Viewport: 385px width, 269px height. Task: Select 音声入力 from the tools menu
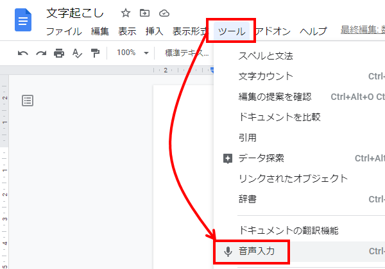(x=257, y=251)
